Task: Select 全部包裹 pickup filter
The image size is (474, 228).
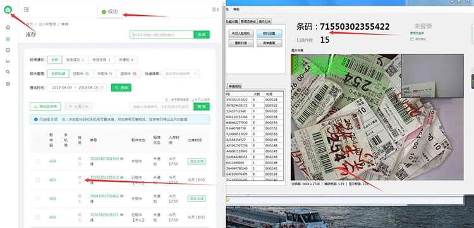Action: 58,74
